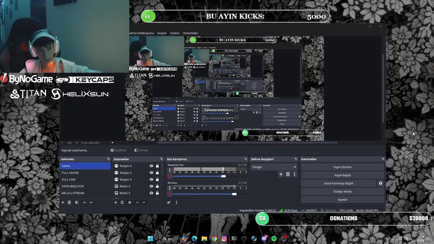Unlock the Tarayıcı 6 source
Screen dimensions: 434x244
157,166
